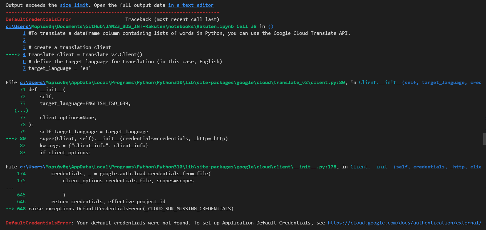Click the "target_language = 'en'" code line
The image size is (486, 230).
[x=60, y=68]
